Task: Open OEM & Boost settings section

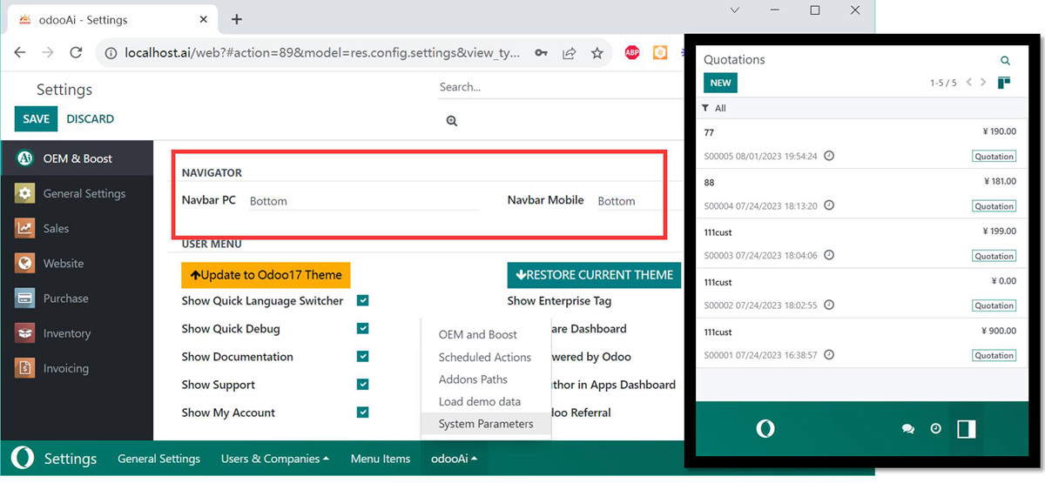Action: [x=77, y=158]
